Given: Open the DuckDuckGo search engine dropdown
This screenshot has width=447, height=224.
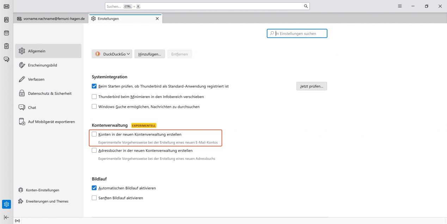Looking at the screenshot, I should tap(112, 54).
